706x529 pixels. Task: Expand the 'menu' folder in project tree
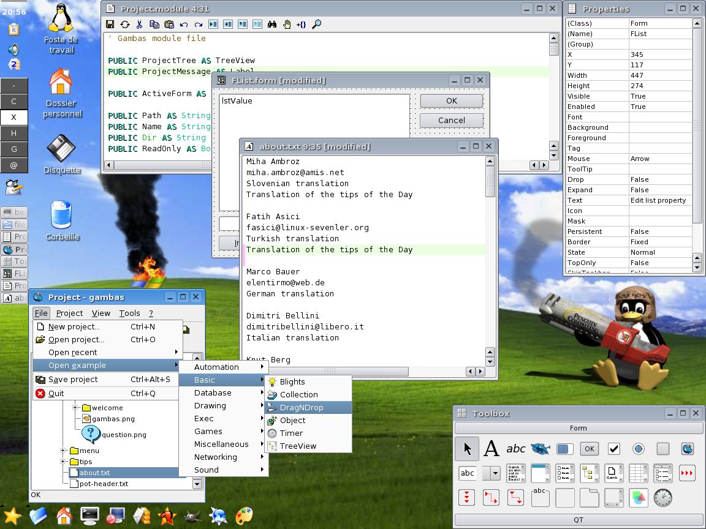[63, 451]
